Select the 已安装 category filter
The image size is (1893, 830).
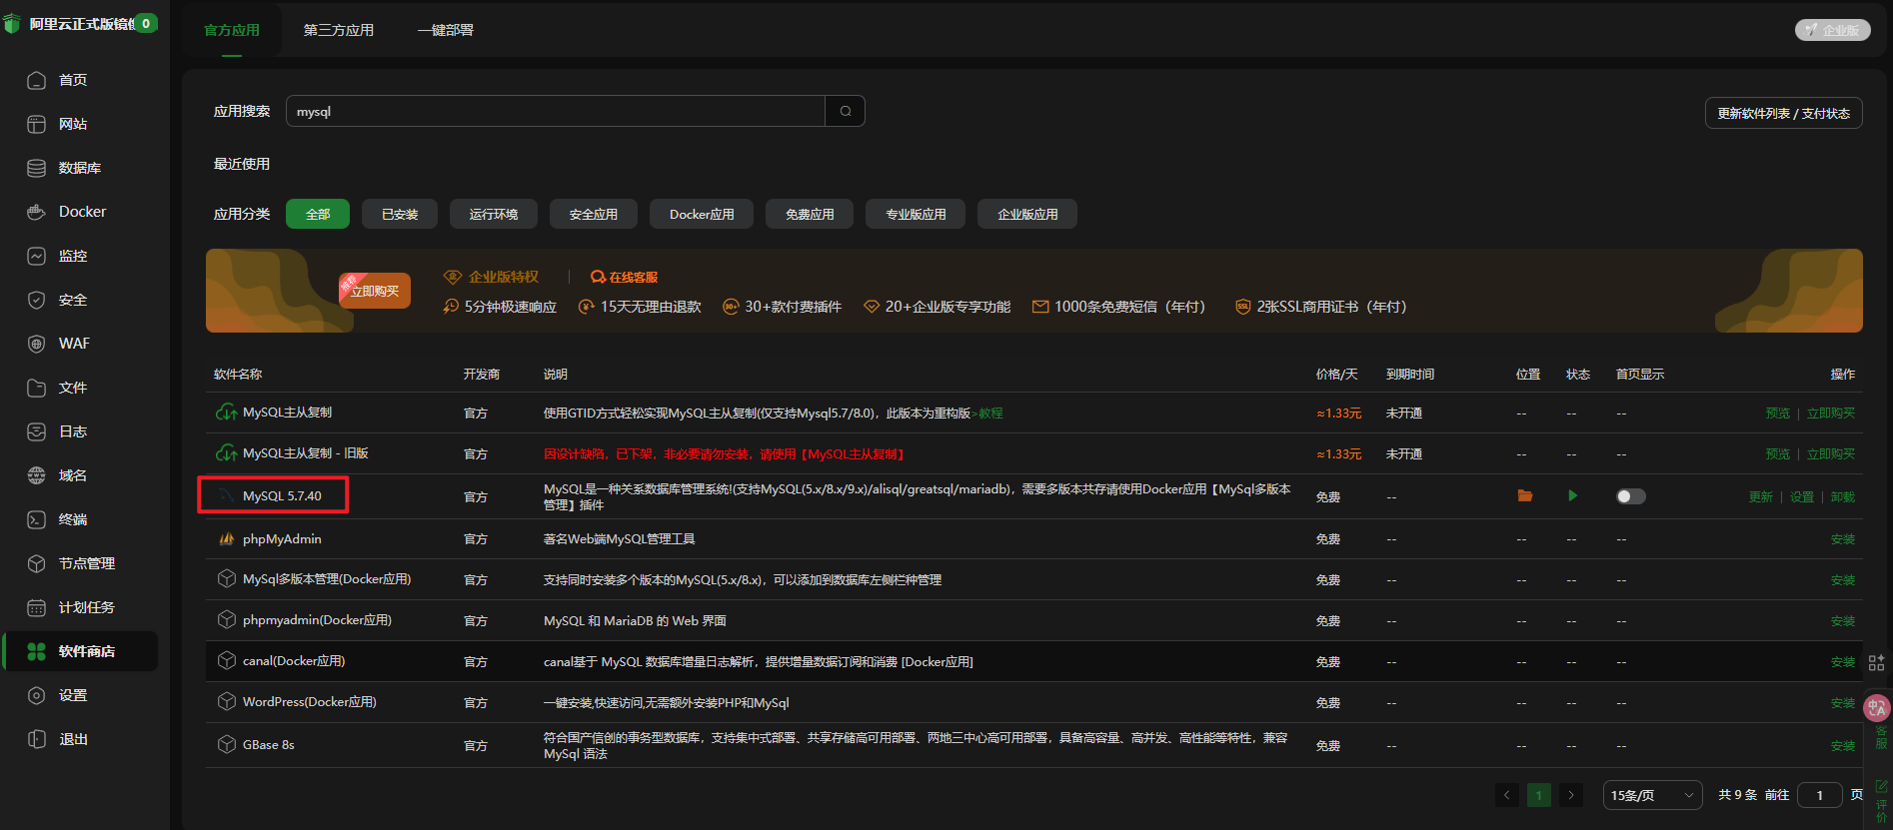[400, 215]
